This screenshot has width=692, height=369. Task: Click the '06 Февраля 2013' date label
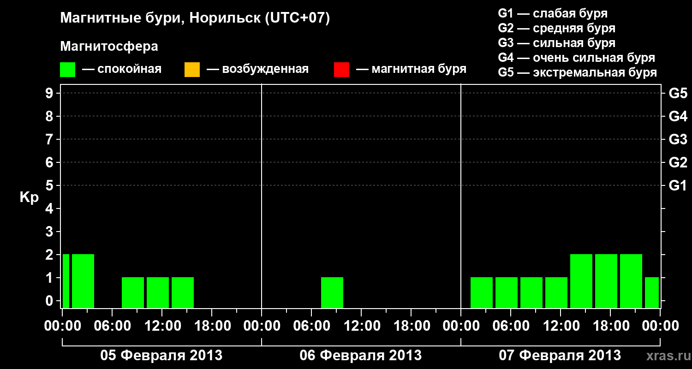coord(361,356)
